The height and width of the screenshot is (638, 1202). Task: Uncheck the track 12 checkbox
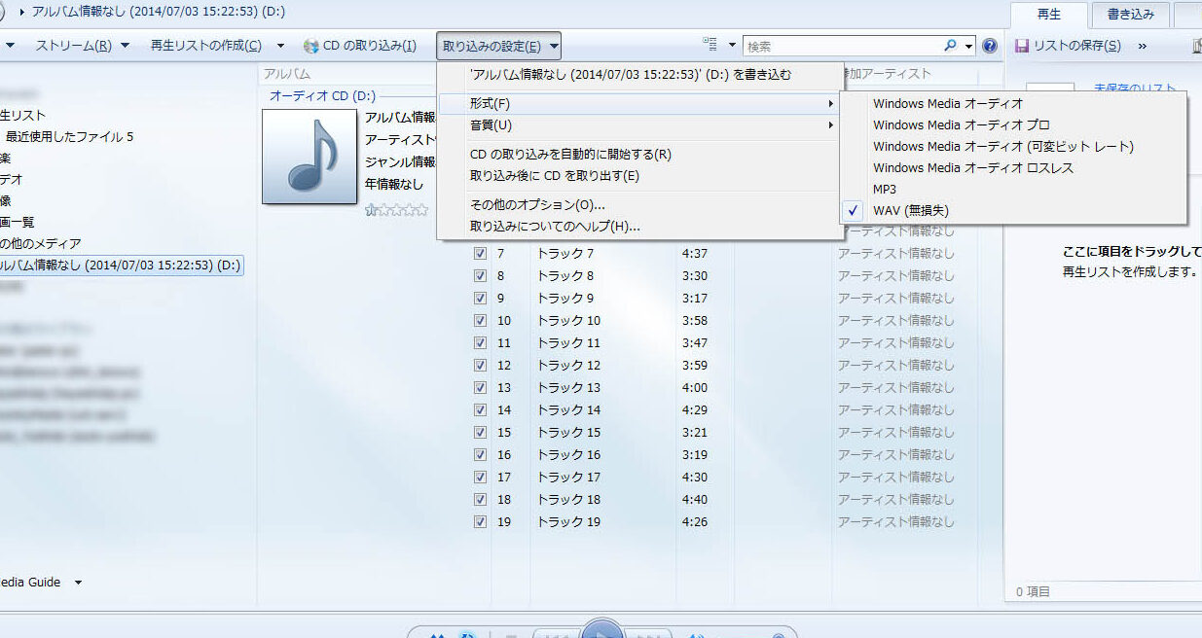[x=480, y=365]
